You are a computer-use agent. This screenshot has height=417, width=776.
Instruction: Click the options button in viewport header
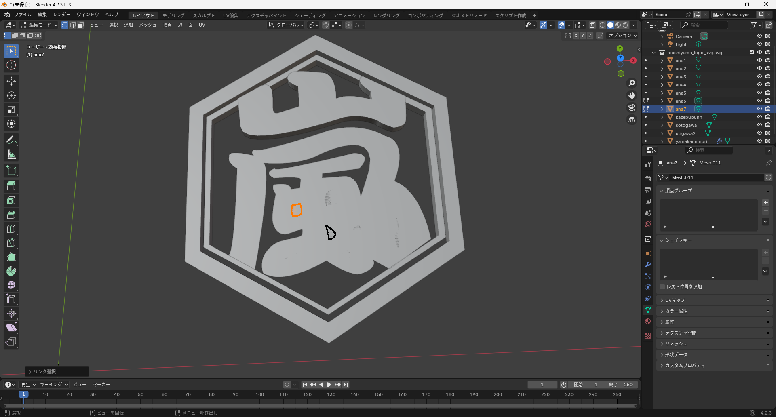click(622, 36)
